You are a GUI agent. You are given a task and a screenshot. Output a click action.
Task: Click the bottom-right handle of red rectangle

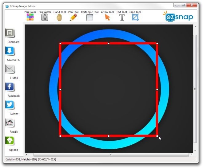157,136
